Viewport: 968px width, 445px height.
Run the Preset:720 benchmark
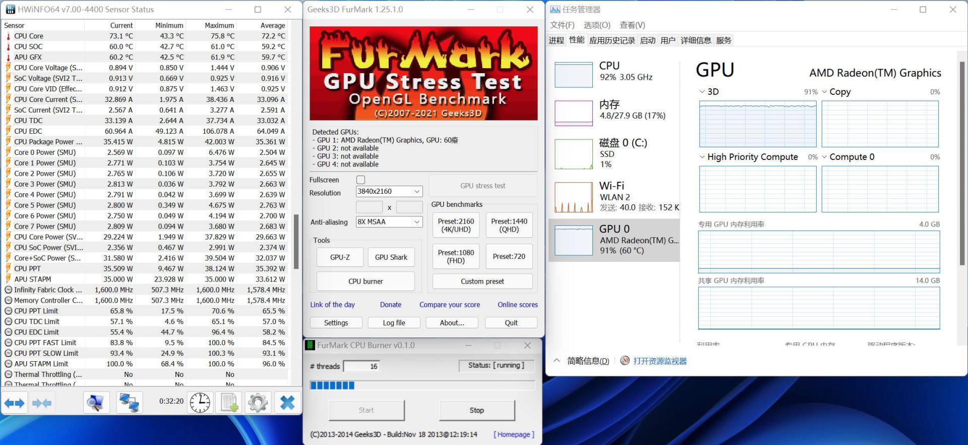coord(509,256)
